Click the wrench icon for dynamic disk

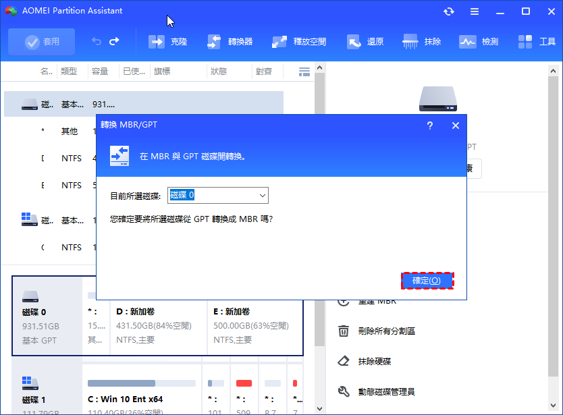(x=344, y=391)
